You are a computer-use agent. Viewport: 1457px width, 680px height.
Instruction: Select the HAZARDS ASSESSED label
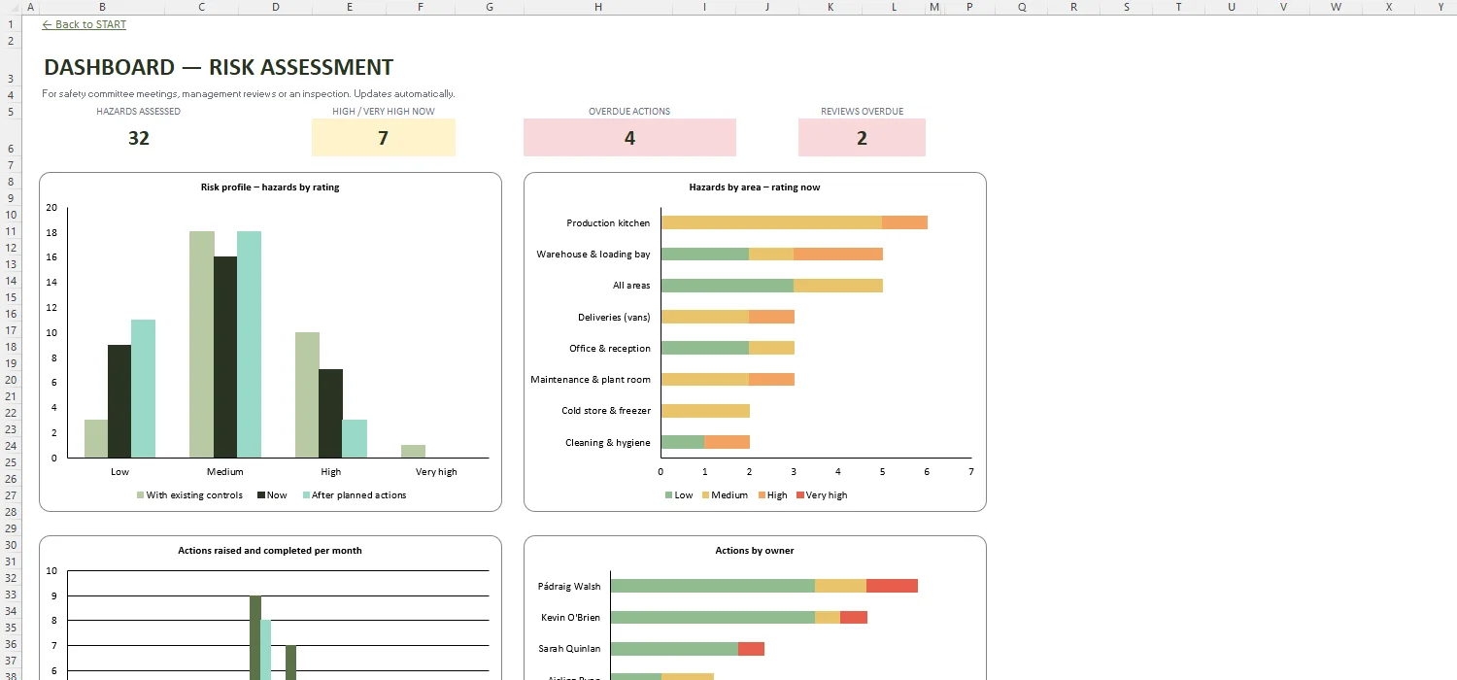click(138, 112)
